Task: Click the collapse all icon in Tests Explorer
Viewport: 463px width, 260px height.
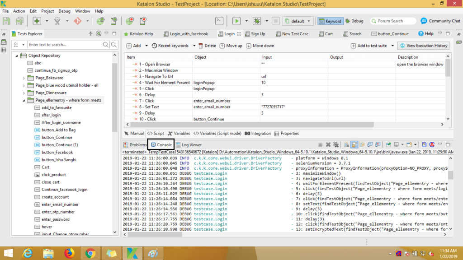Action: 90,33
